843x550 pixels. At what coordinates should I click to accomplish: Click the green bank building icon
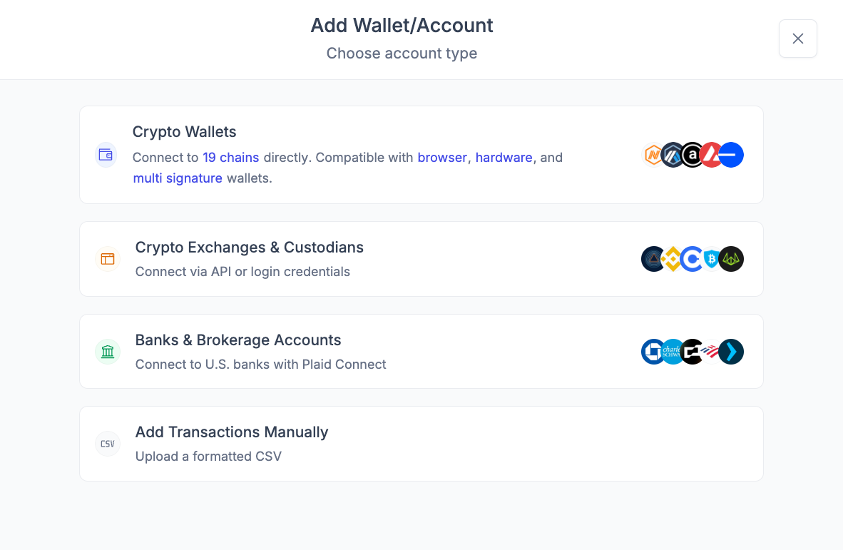[x=108, y=352]
